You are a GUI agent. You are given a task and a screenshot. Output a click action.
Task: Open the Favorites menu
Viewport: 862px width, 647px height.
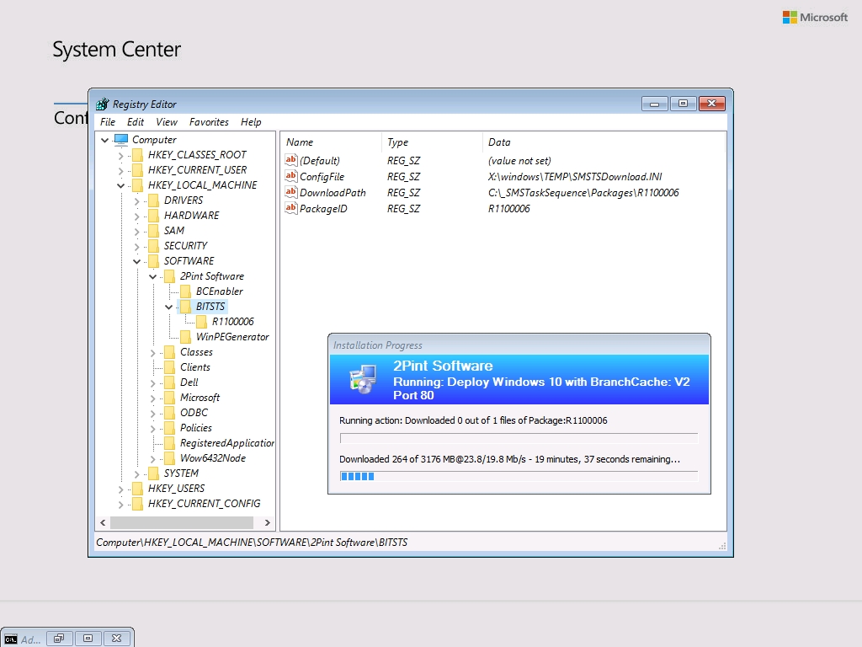coord(209,122)
